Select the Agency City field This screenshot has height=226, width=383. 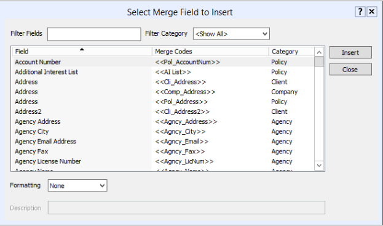[32, 132]
